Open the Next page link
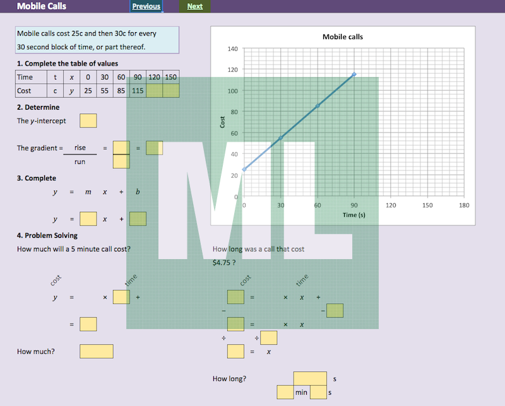Screen dimensions: 505x406 (195, 6)
